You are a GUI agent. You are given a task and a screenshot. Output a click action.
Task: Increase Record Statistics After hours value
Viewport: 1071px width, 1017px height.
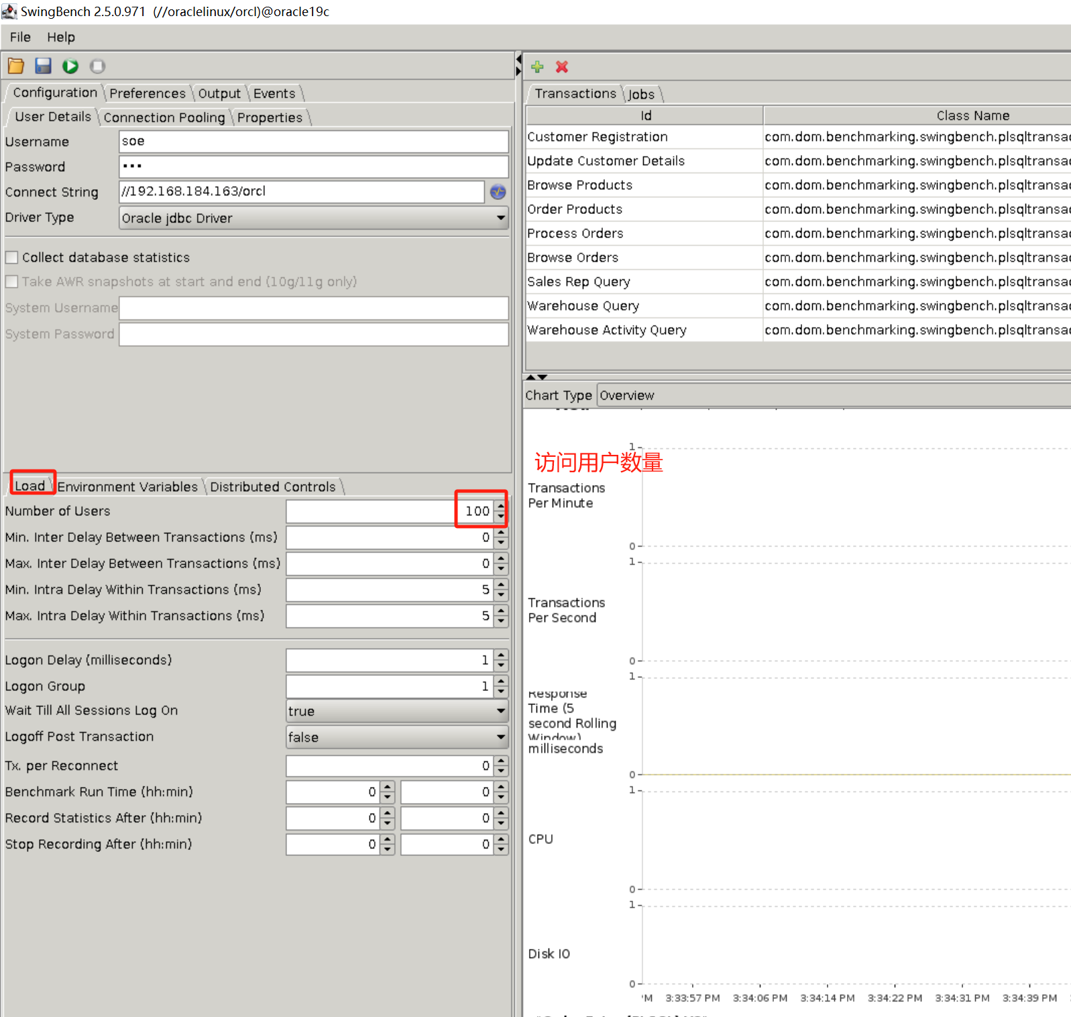click(387, 813)
